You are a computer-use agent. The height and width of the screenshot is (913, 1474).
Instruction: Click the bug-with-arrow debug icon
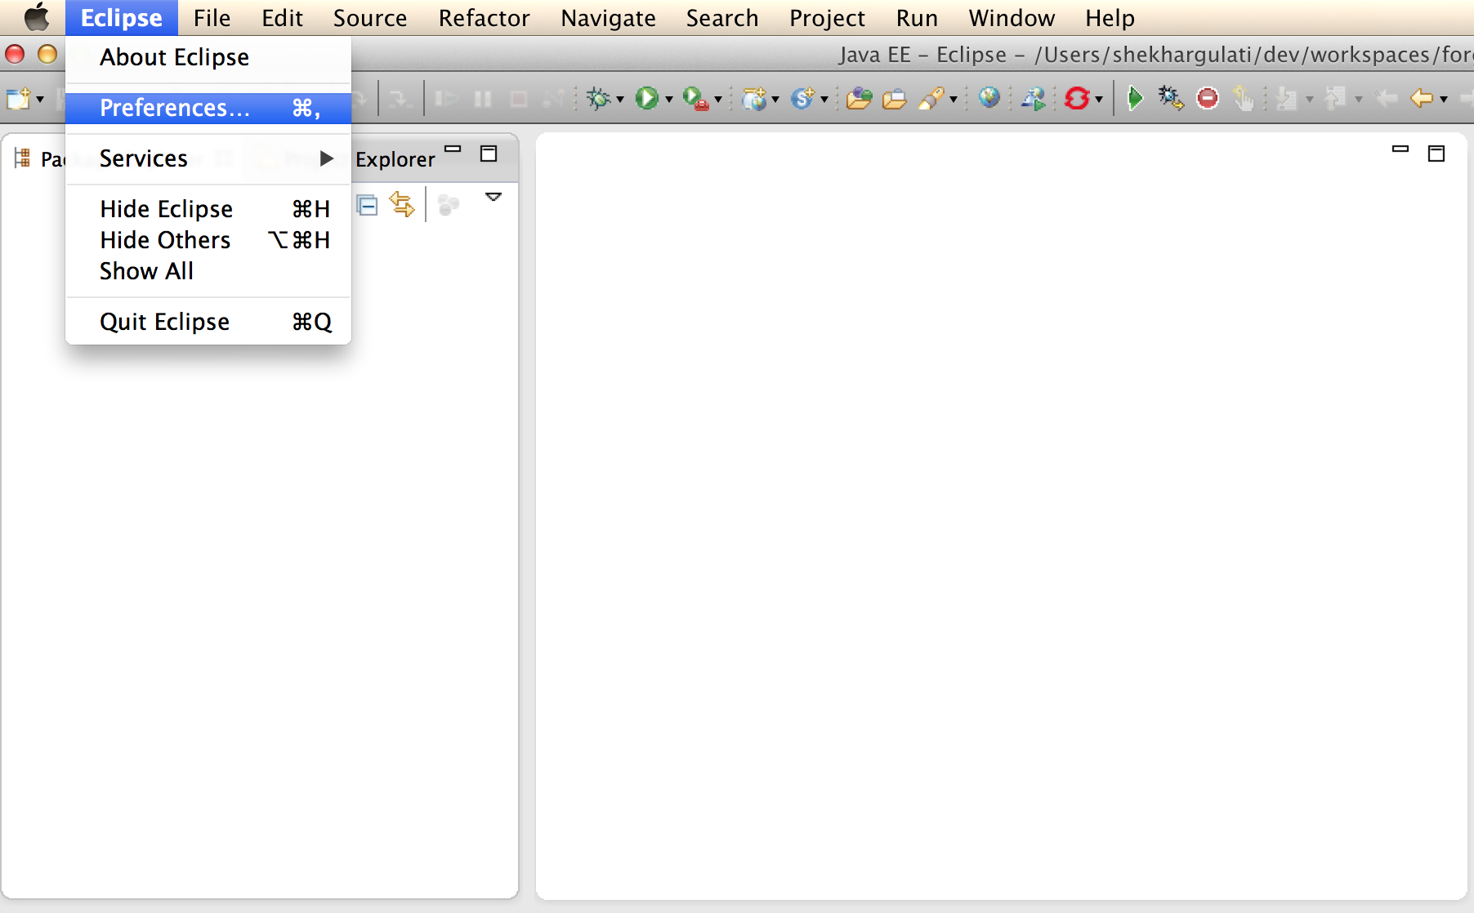pyautogui.click(x=1171, y=99)
